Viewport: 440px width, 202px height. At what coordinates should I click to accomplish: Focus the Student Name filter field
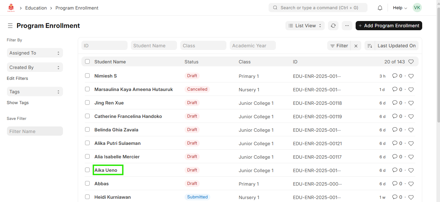154,46
